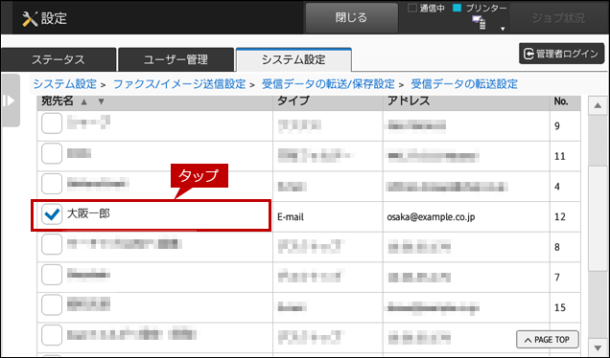610x358 pixels.
Task: Click the printer device icon
Action: (x=479, y=23)
